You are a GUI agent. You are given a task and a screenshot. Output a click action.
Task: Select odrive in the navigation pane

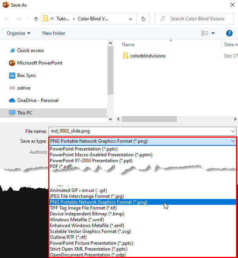(x=24, y=88)
